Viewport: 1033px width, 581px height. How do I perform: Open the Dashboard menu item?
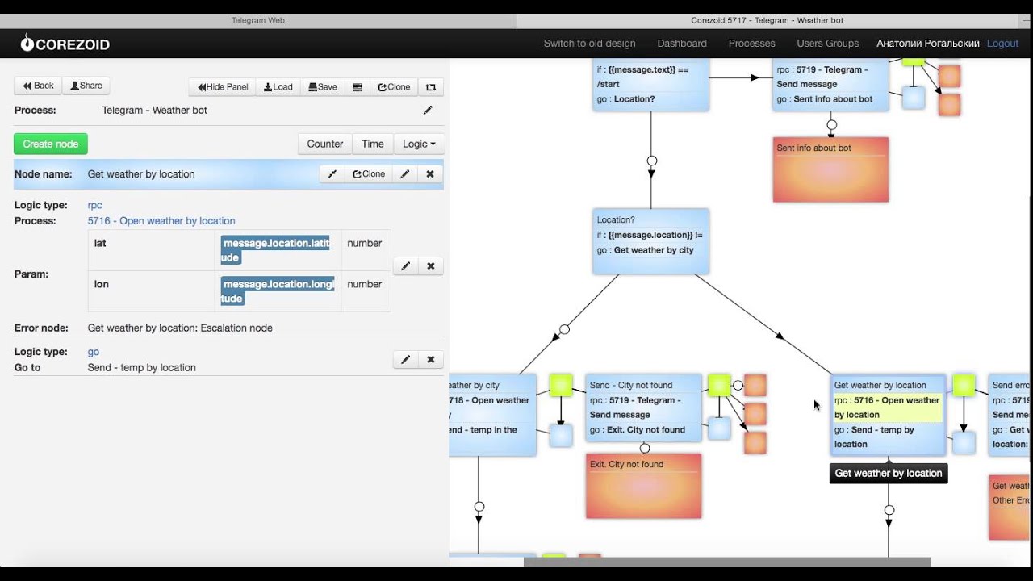point(682,44)
